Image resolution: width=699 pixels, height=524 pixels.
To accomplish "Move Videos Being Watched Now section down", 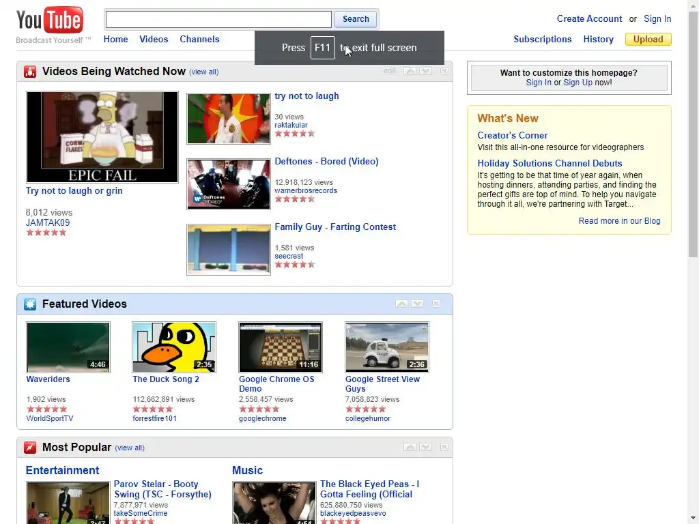I will 426,71.
